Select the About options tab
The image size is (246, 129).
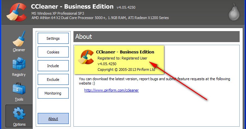53,119
